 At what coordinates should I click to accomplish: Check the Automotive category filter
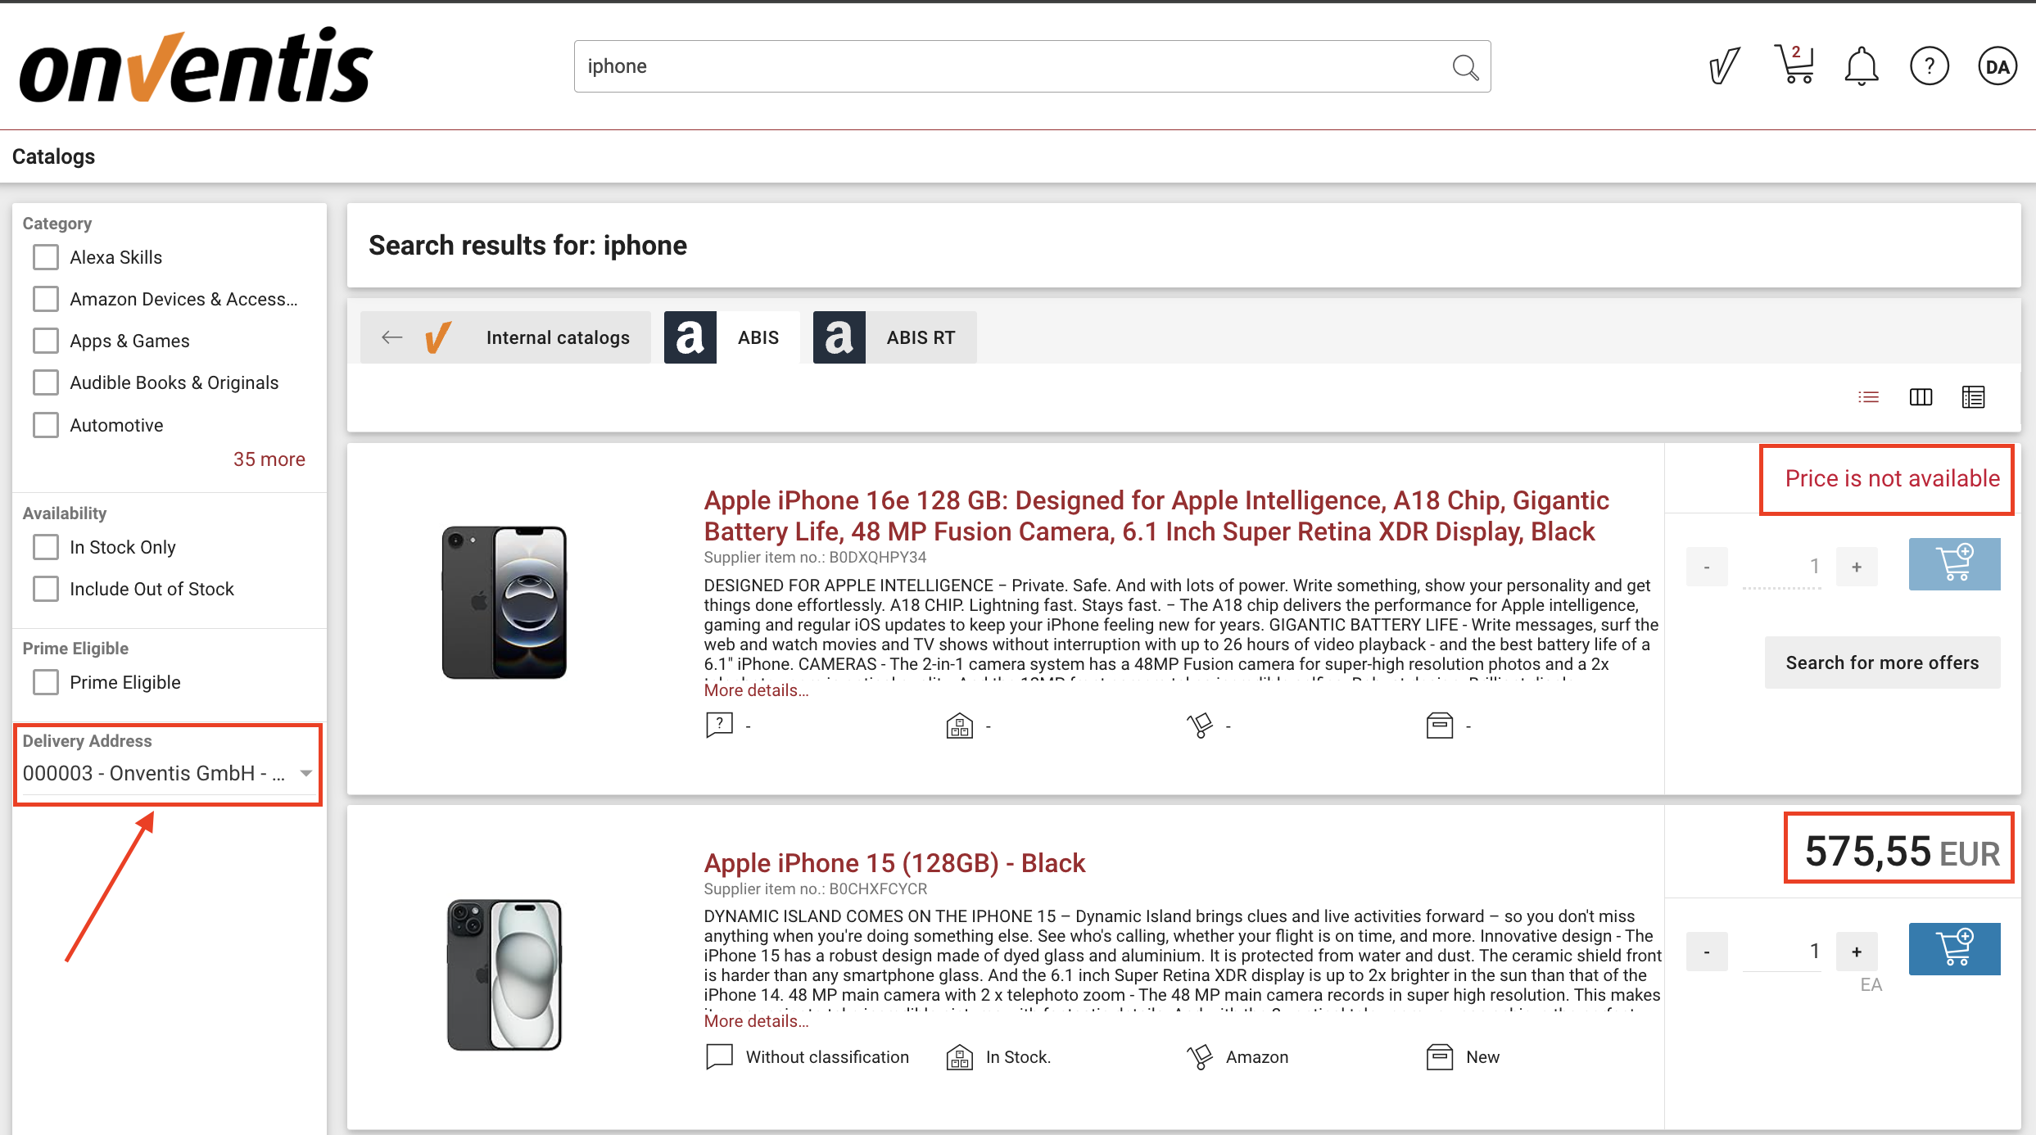click(46, 425)
